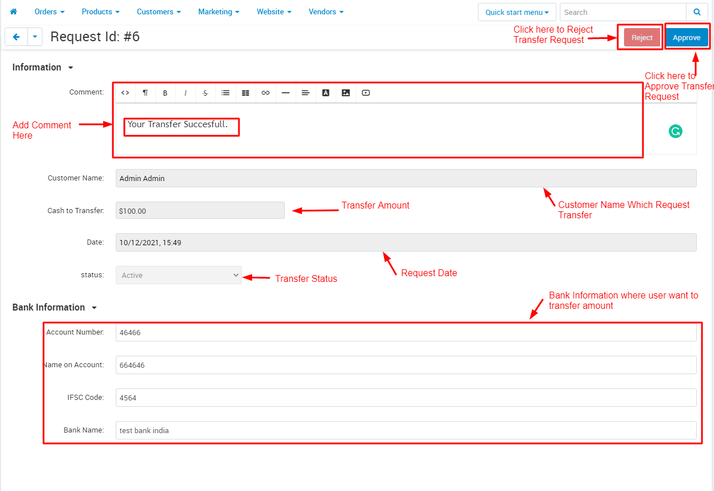This screenshot has width=714, height=491.
Task: Insert a bullet list in comment
Action: point(225,93)
